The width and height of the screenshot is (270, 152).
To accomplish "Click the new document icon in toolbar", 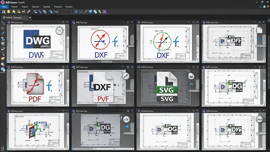I will [3, 12].
